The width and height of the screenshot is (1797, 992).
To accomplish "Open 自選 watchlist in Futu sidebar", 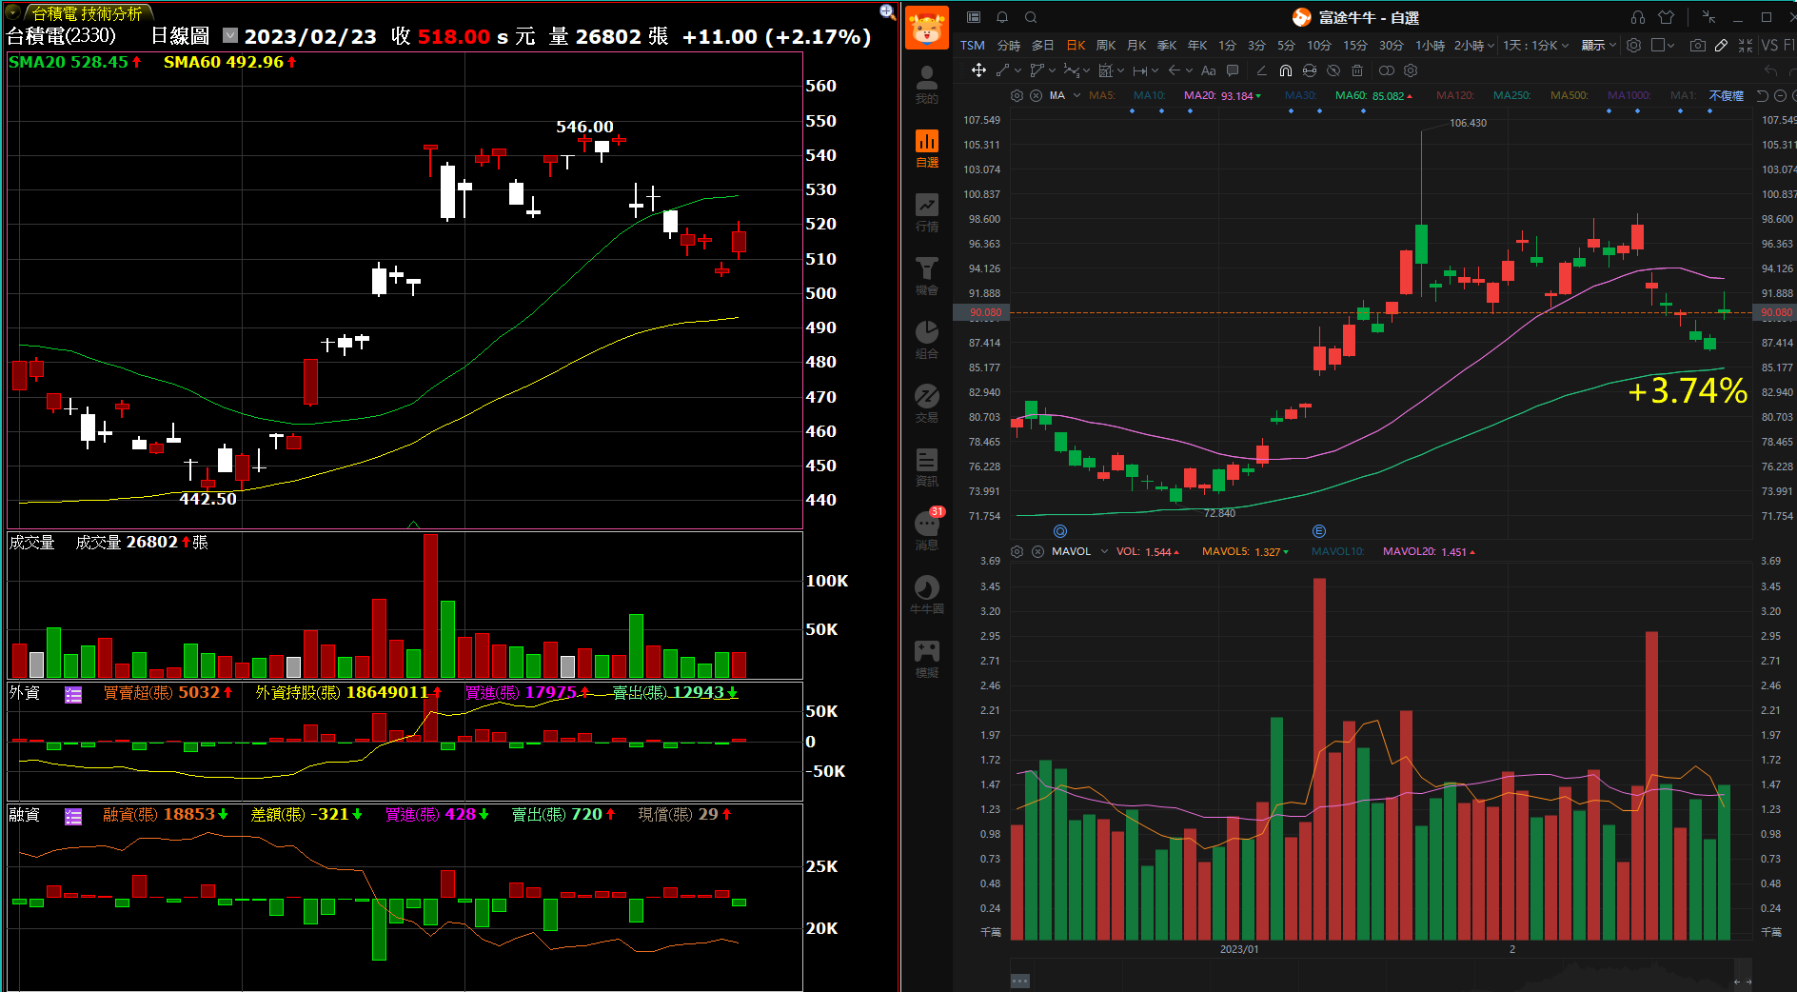I will point(926,148).
